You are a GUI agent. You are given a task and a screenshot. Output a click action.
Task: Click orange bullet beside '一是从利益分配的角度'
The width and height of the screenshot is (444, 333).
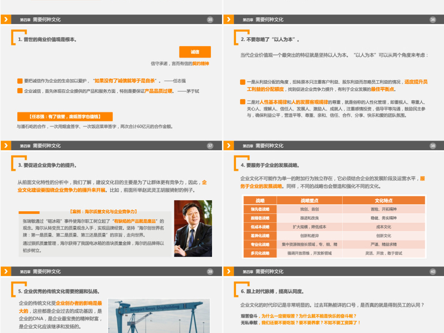[x=243, y=82]
